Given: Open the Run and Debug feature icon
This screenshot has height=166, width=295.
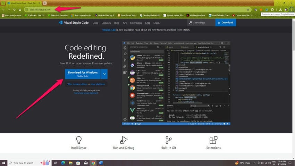Looking at the screenshot, I should (x=124, y=140).
